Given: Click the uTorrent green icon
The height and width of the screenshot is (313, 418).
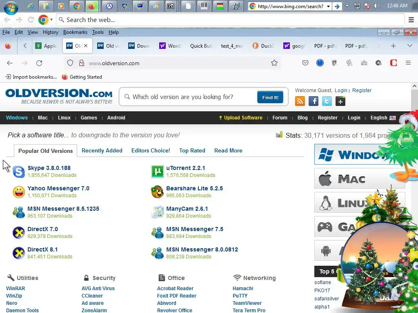Looking at the screenshot, I should click(157, 172).
